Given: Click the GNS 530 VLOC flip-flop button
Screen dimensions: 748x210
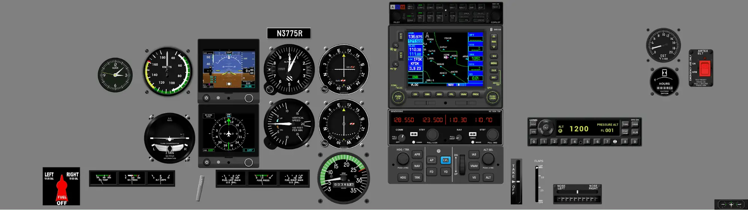Looking at the screenshot, I should tap(401, 55).
